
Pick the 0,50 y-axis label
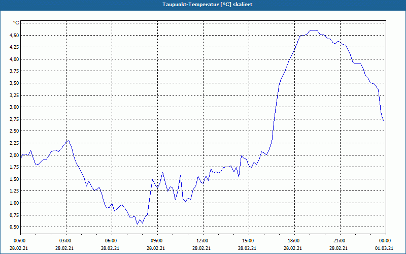coord(14,227)
